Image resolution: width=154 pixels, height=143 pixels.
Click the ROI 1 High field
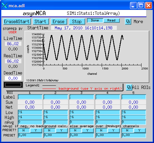[30, 117]
